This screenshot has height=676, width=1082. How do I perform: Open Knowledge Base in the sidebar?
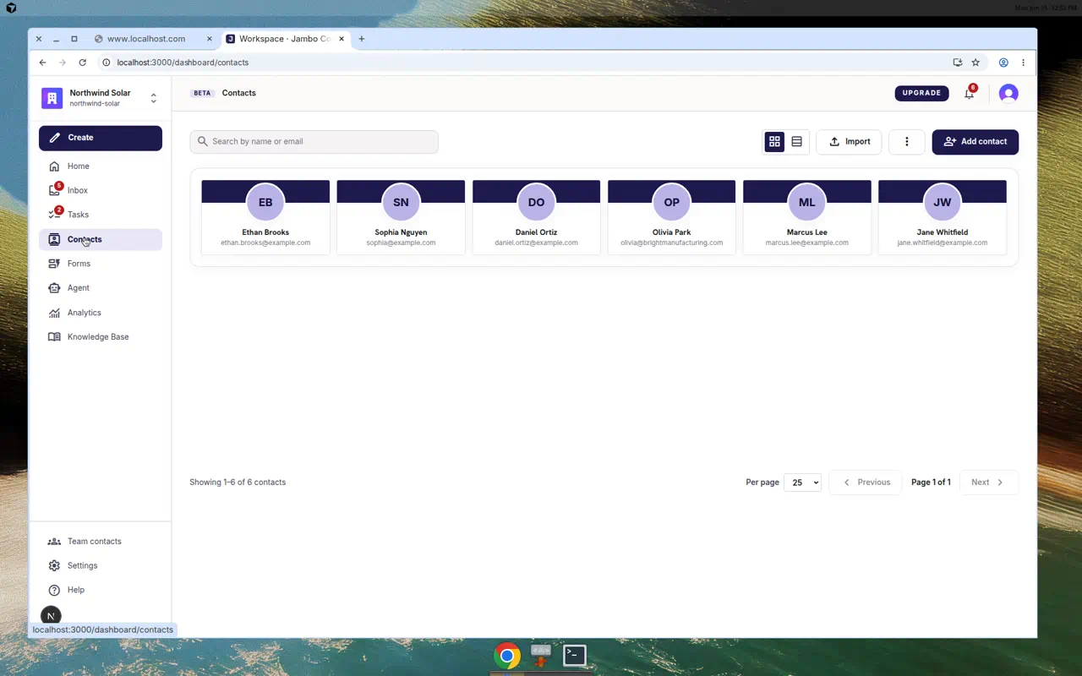point(101,337)
